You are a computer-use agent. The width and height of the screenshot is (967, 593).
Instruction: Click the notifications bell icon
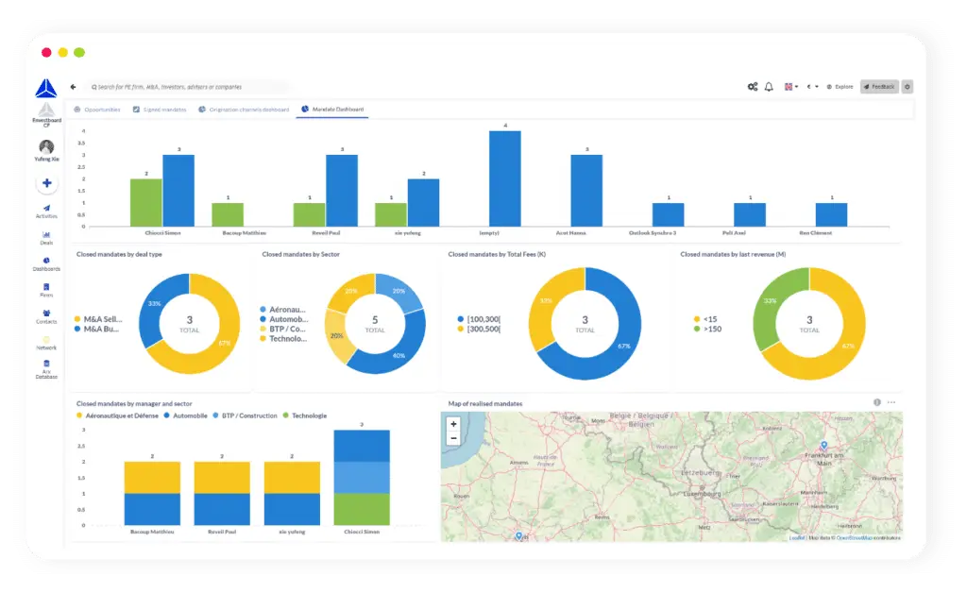tap(768, 86)
